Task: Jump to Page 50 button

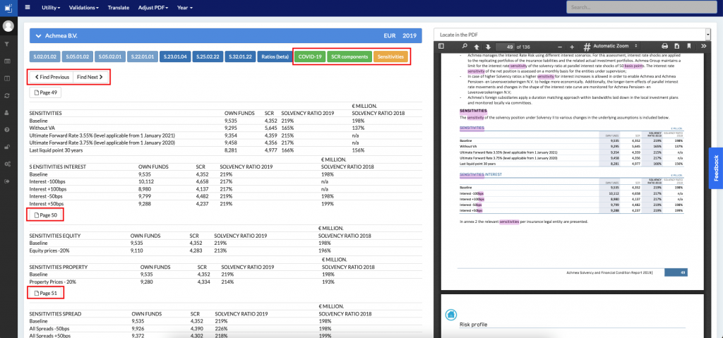Action: tap(47, 215)
